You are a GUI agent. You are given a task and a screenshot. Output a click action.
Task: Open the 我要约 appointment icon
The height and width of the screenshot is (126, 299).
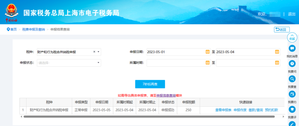pyautogui.click(x=292, y=94)
